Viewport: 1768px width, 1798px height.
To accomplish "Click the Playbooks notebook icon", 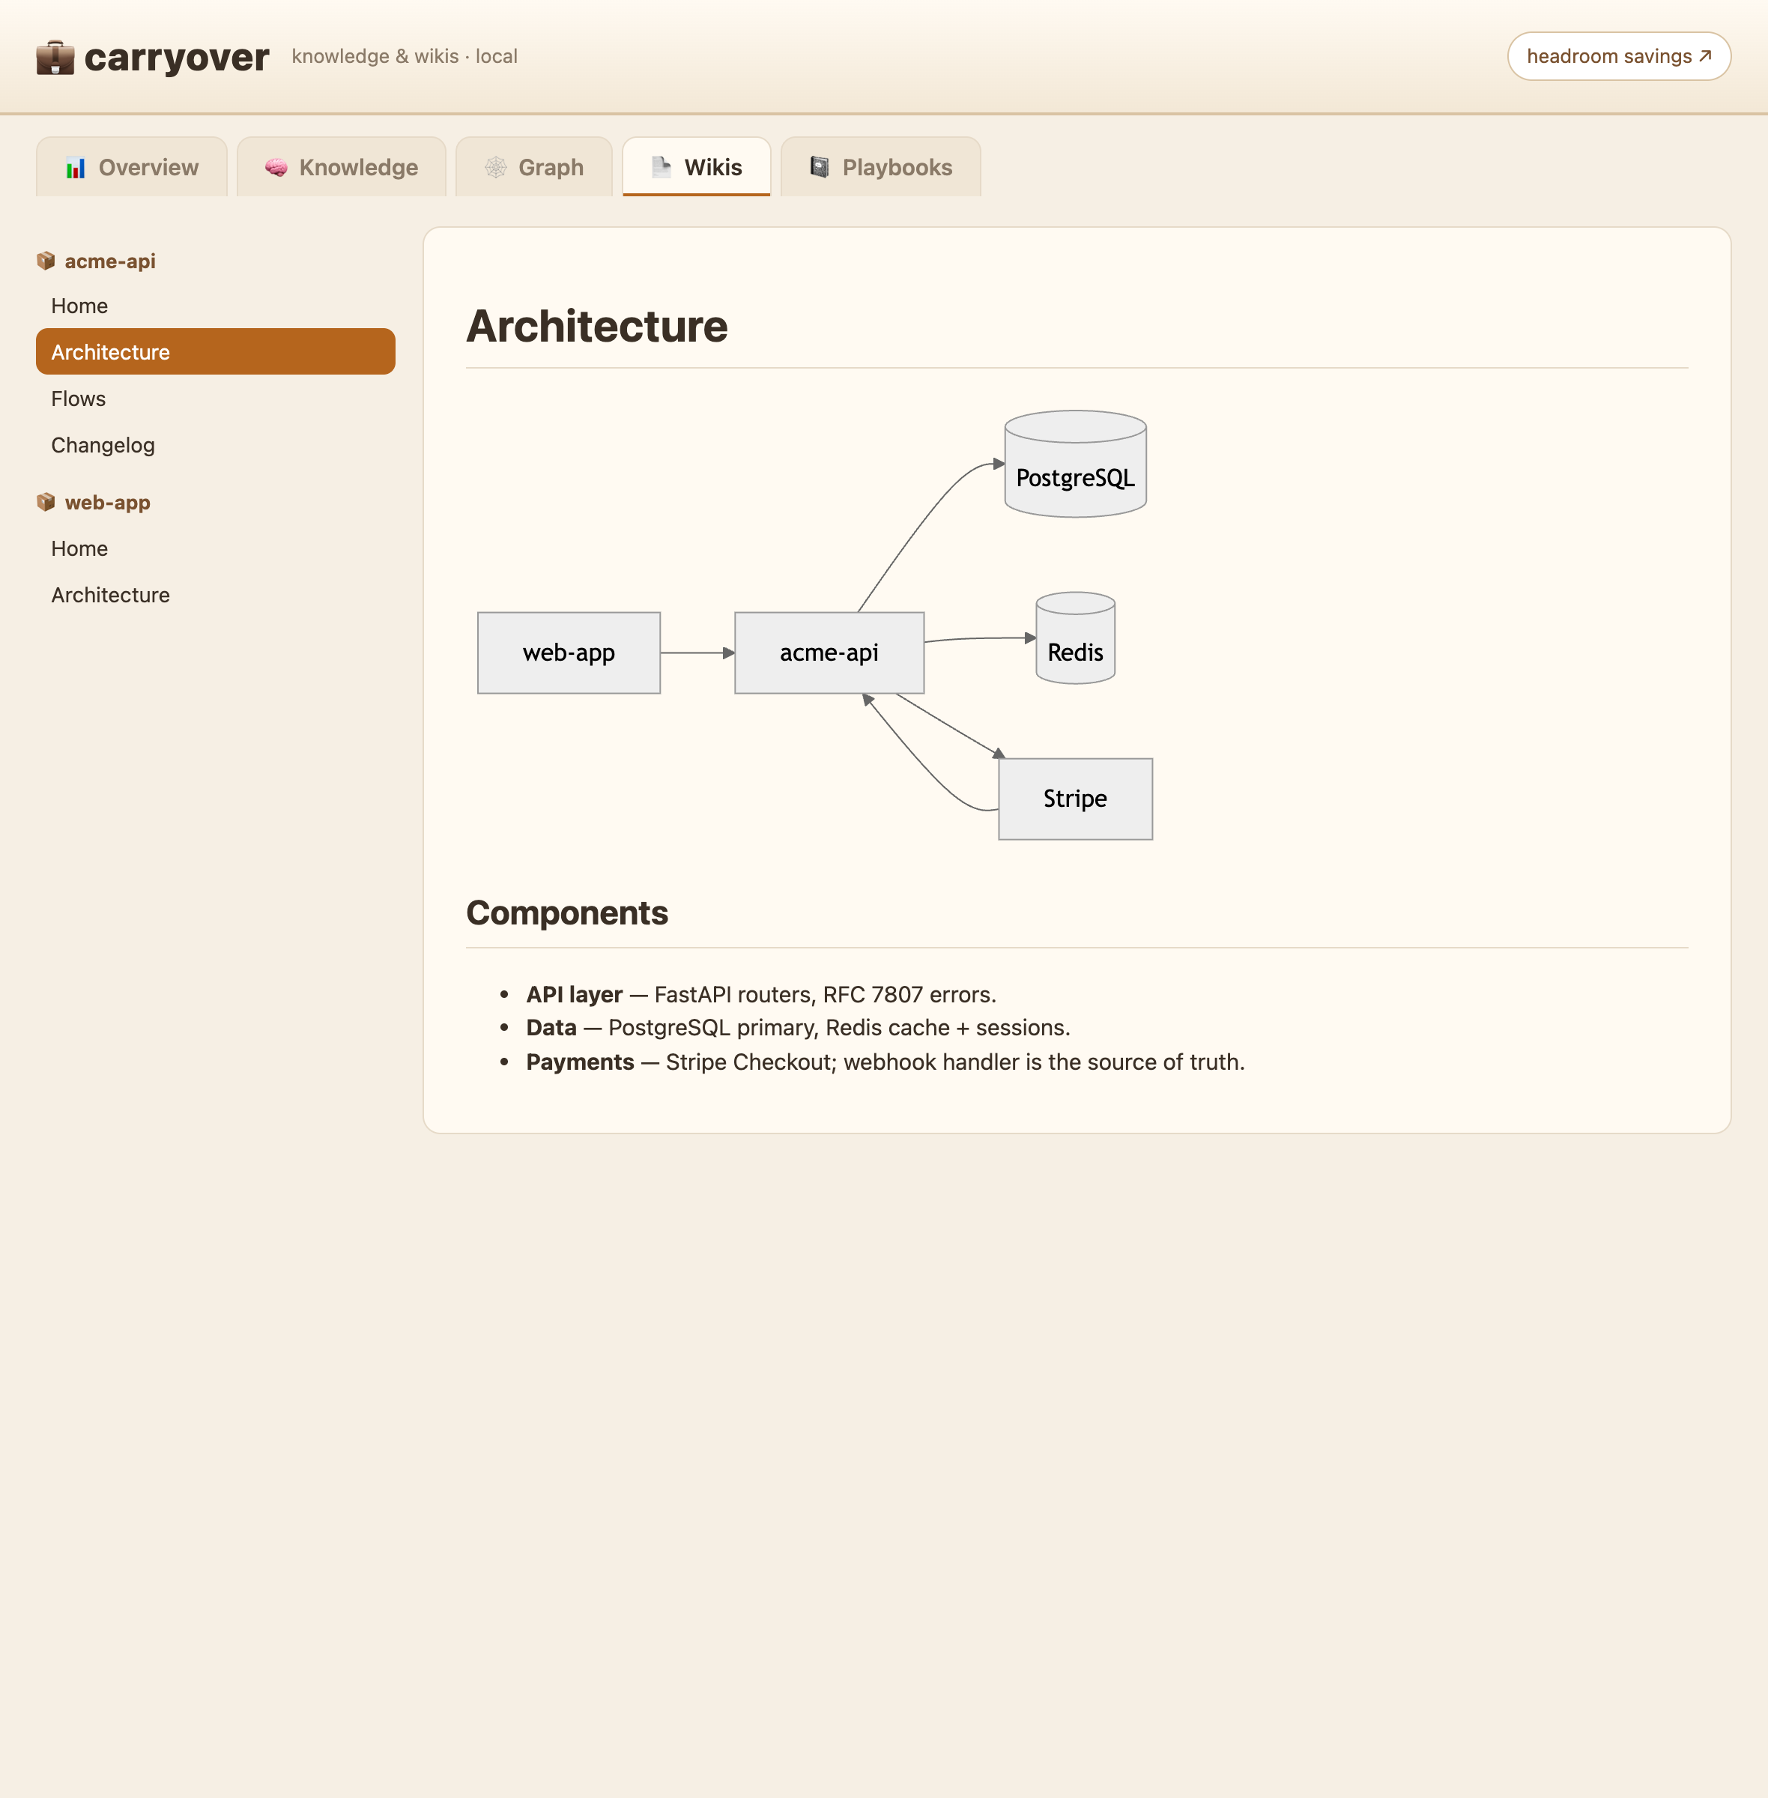I will pos(819,167).
